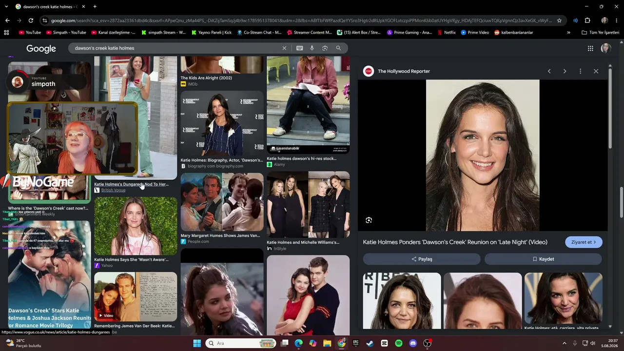This screenshot has height=351, width=624.
Task: Open the Streamer Content bookmark
Action: [310, 33]
